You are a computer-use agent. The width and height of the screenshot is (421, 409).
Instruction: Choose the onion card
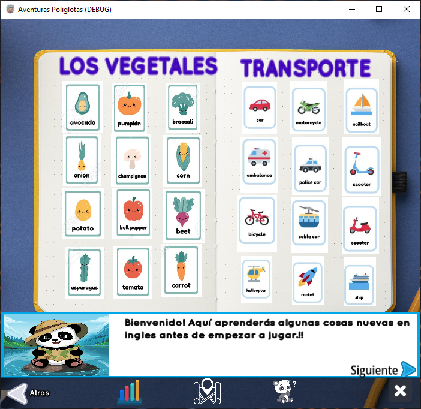(x=82, y=160)
